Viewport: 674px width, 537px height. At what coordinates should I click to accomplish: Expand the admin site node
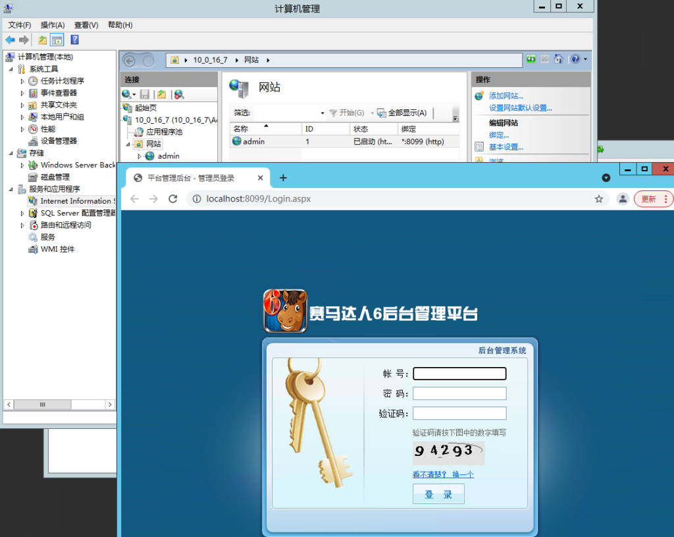click(139, 156)
